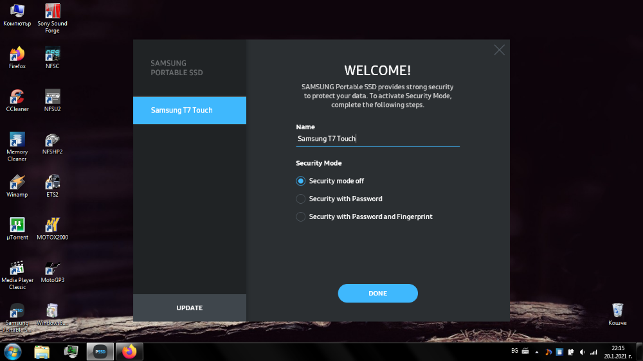Select the NFSHP2 desktop shortcut
This screenshot has width=643, height=361.
pos(53,143)
